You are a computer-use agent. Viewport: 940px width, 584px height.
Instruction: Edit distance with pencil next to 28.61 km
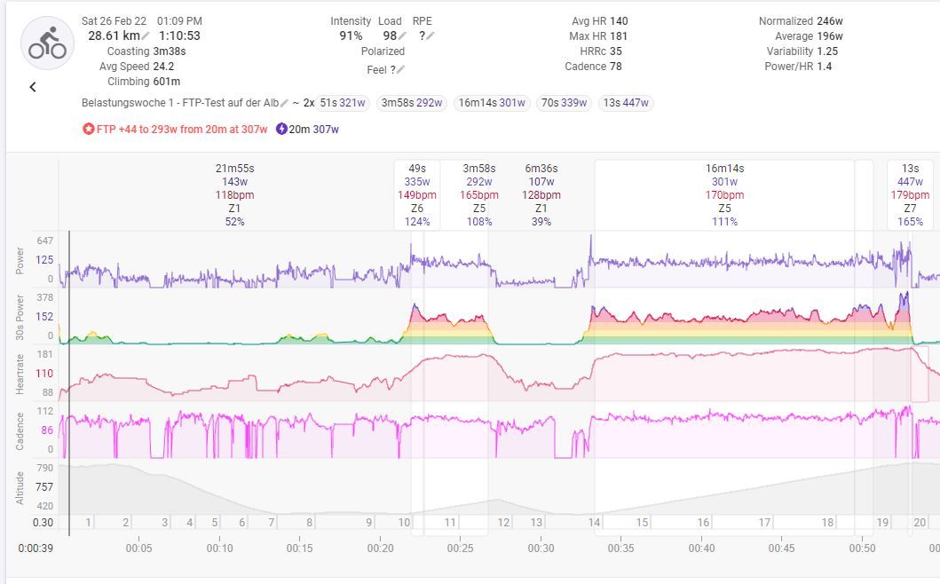(x=146, y=36)
